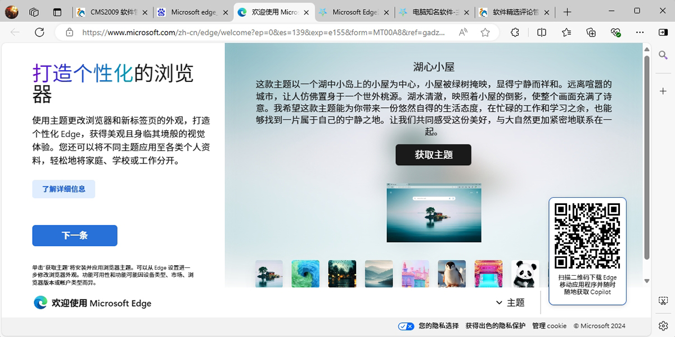The image size is (675, 337).
Task: Open the Collections icon
Action: [591, 33]
